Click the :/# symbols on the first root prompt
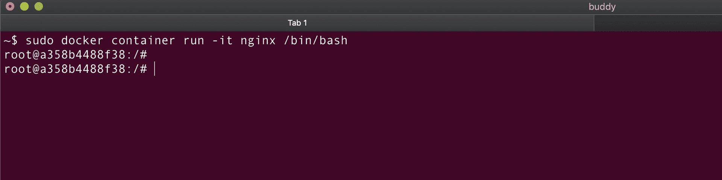 pyautogui.click(x=137, y=55)
